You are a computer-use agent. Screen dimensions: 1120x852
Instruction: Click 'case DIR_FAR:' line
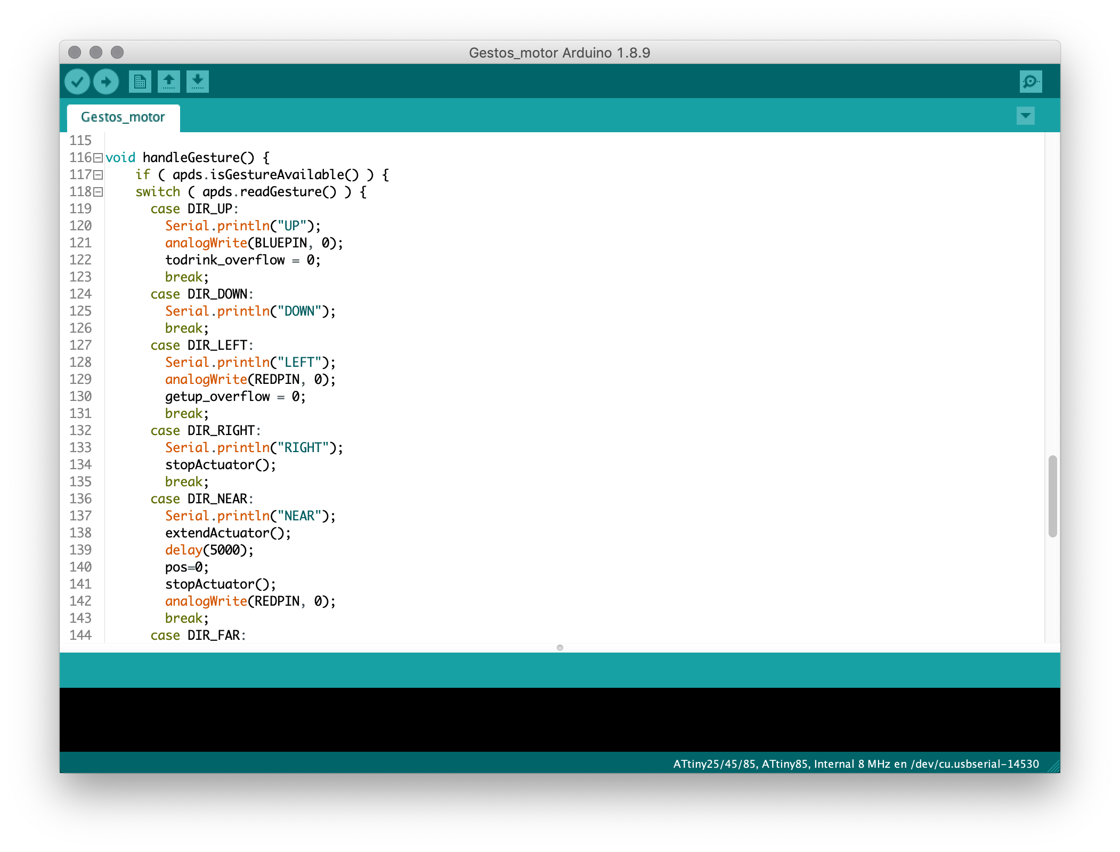pos(198,636)
